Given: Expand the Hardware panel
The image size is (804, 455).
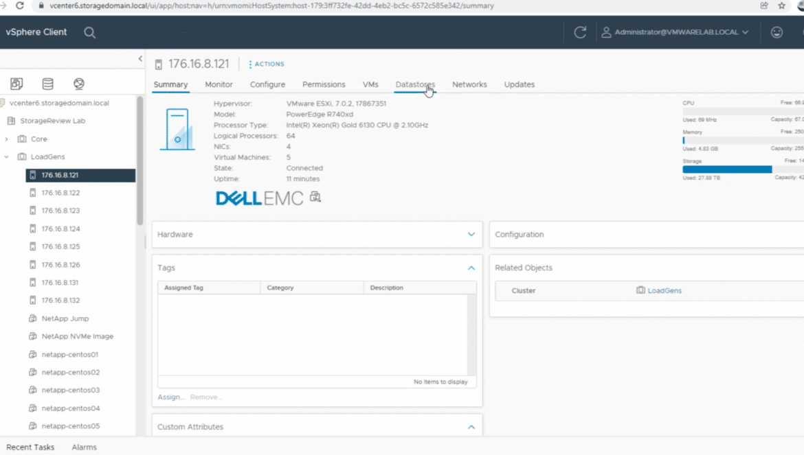Looking at the screenshot, I should click(471, 235).
